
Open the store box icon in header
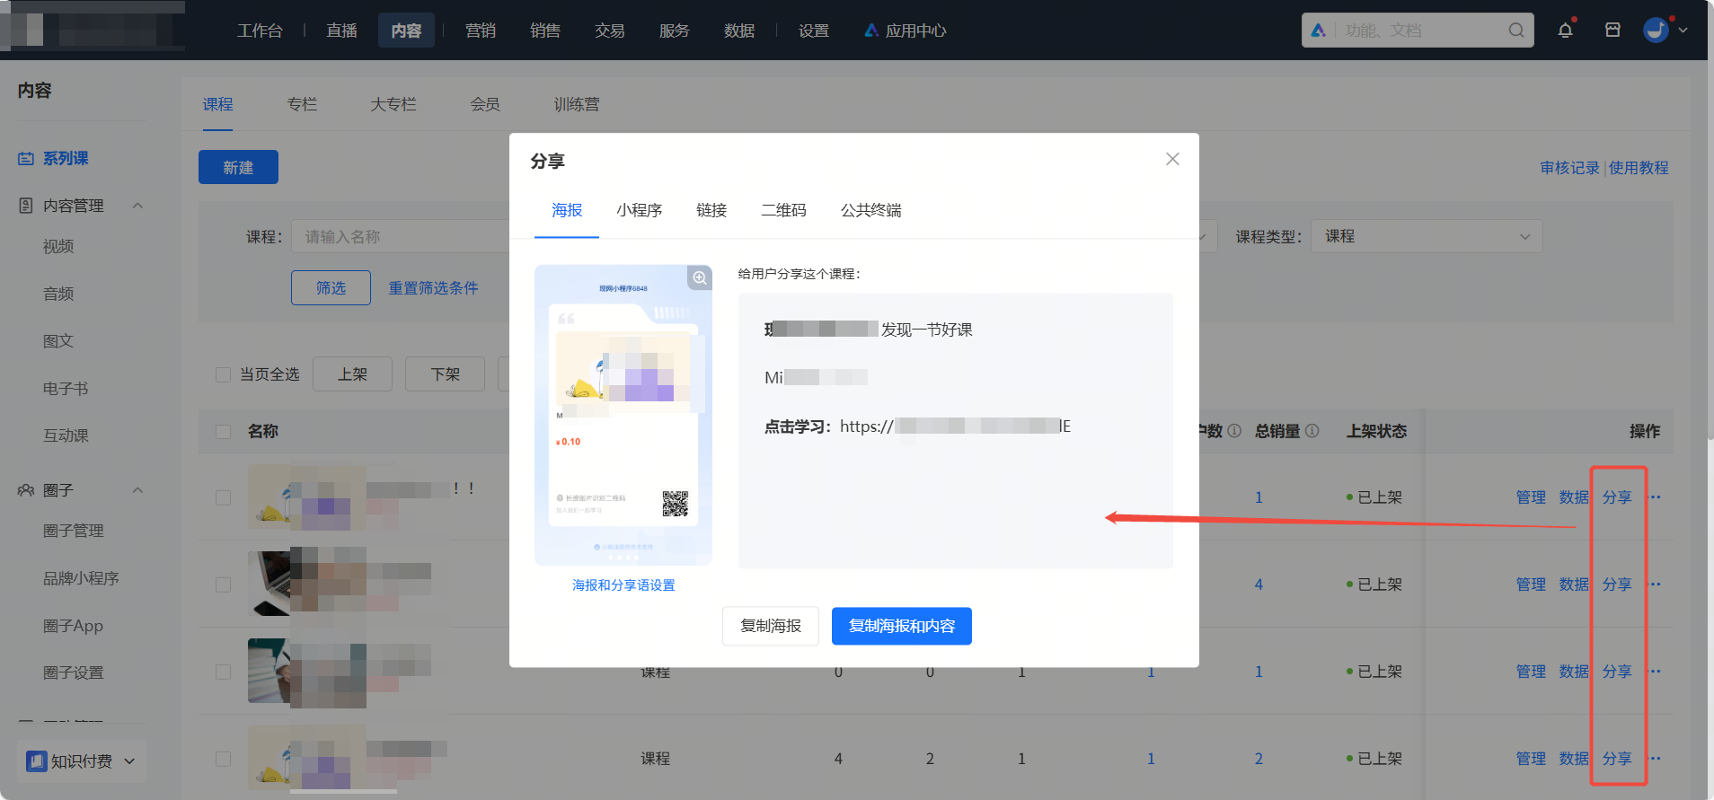[1612, 30]
